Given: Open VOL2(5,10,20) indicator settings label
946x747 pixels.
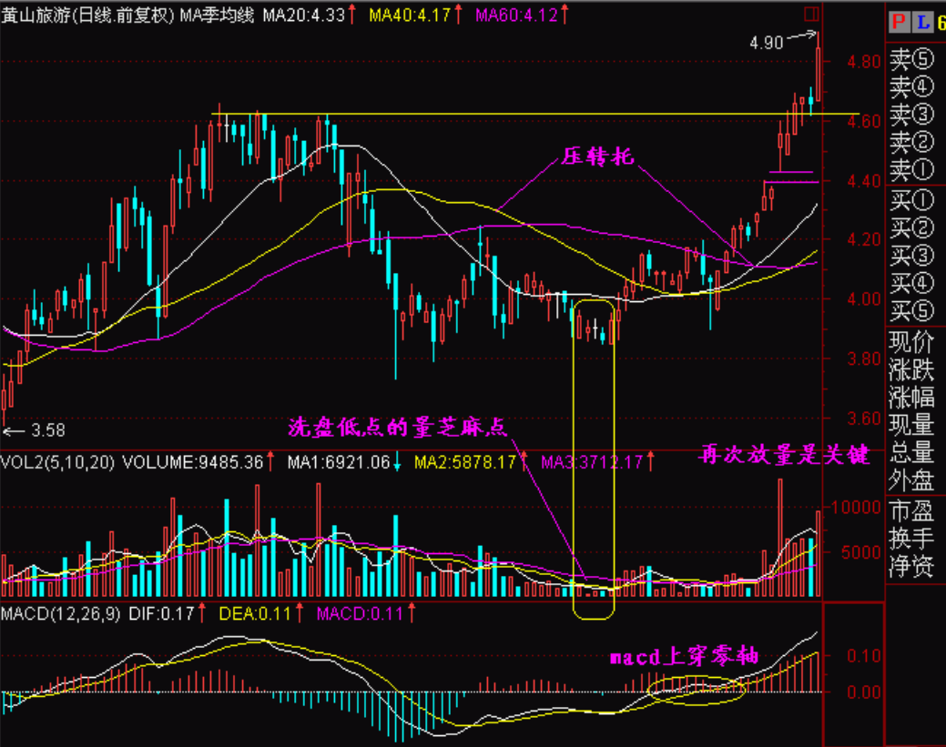Looking at the screenshot, I should pos(57,462).
